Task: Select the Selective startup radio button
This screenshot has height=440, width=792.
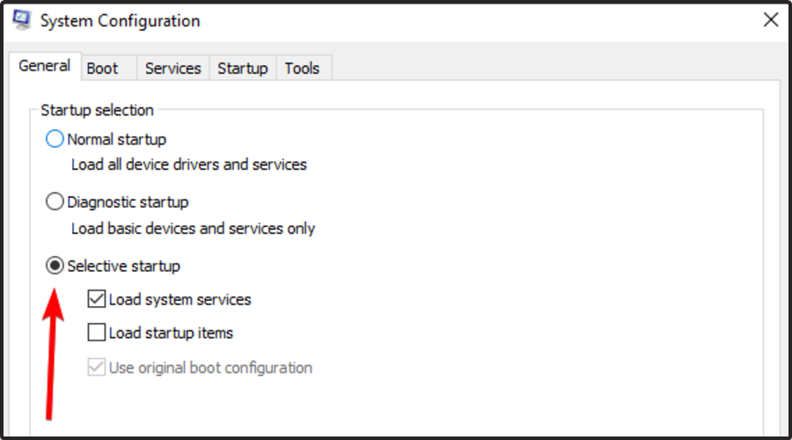Action: coord(55,266)
